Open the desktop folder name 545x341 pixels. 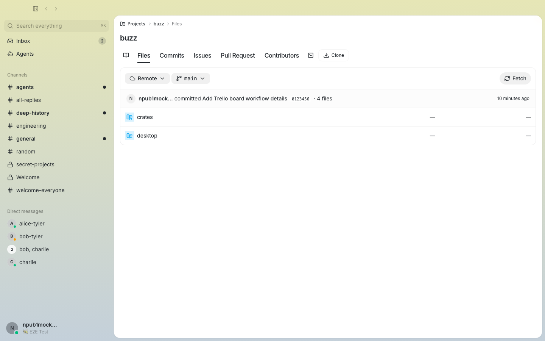(147, 136)
